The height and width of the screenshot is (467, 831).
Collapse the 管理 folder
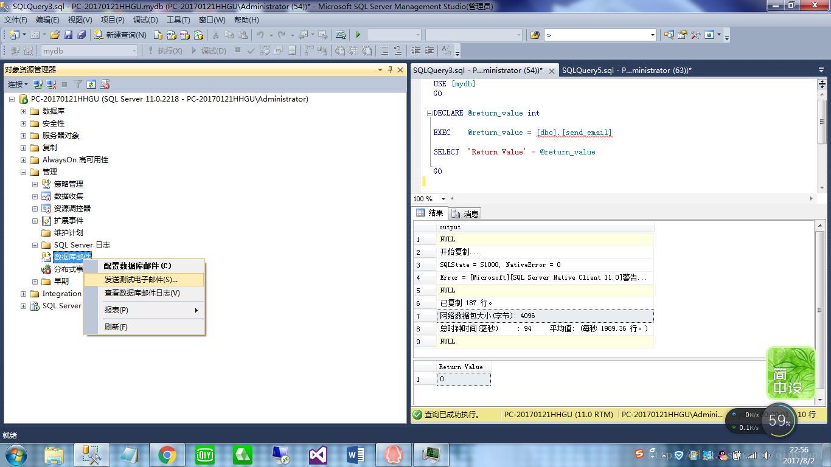pos(23,172)
